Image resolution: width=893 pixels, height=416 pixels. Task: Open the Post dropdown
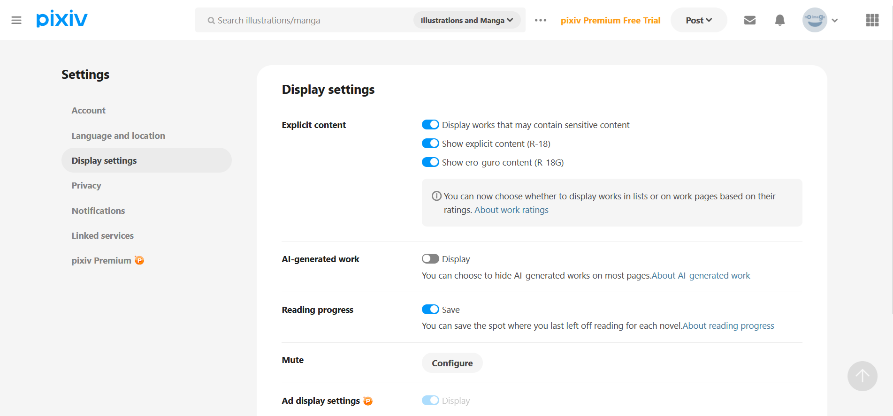tap(699, 20)
